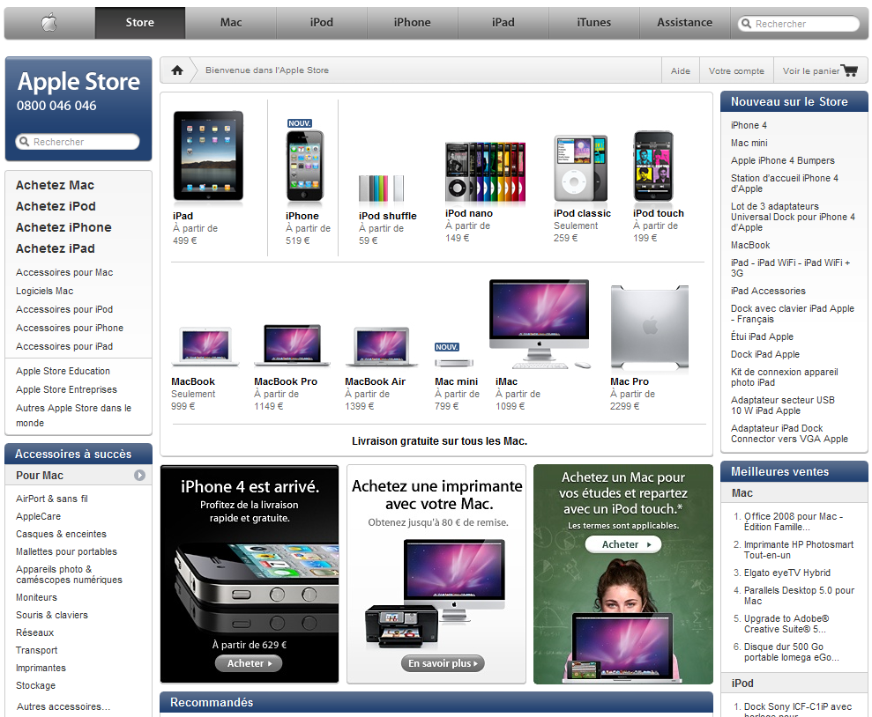Select the Mac tab in navigation
Screen dimensions: 872x717
231,23
